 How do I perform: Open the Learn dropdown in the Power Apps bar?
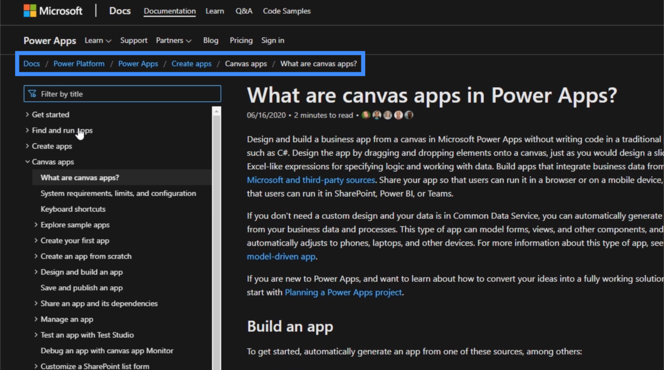[98, 40]
